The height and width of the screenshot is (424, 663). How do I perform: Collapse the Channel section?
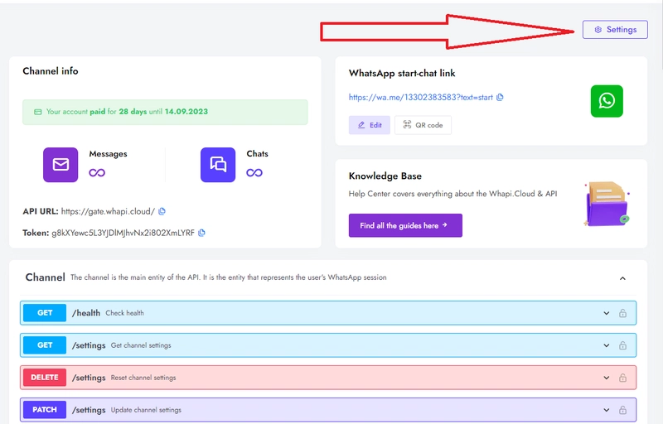click(x=622, y=278)
